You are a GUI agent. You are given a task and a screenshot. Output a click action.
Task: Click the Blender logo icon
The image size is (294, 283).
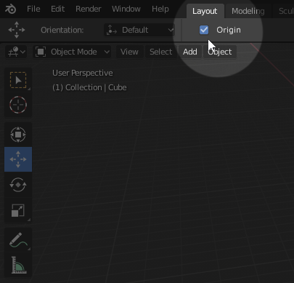pyautogui.click(x=11, y=9)
